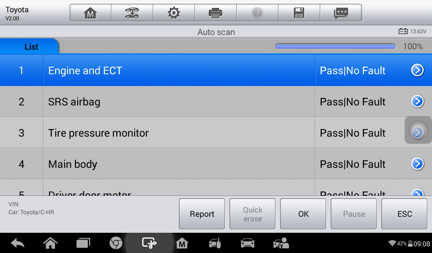Open Chrome browser from navigation bar
The image size is (432, 253).
[116, 243]
